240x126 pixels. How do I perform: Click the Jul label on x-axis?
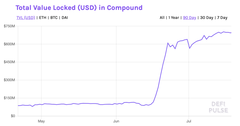[x=189, y=121]
